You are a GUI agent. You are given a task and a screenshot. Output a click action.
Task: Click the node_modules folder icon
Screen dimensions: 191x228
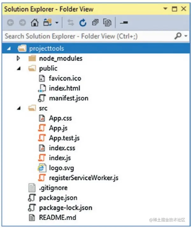[x=32, y=58]
